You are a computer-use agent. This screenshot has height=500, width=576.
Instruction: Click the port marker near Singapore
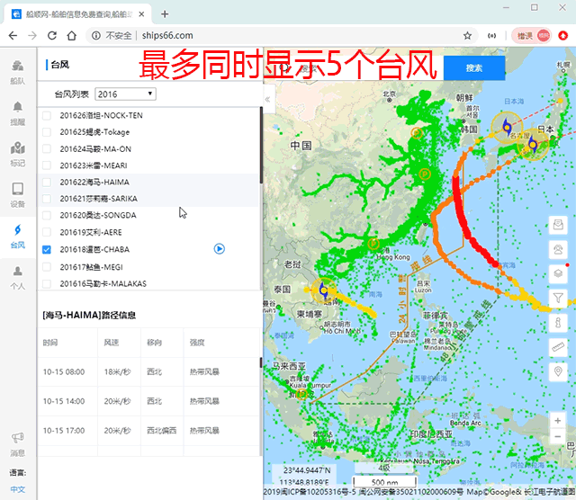pyautogui.click(x=302, y=395)
